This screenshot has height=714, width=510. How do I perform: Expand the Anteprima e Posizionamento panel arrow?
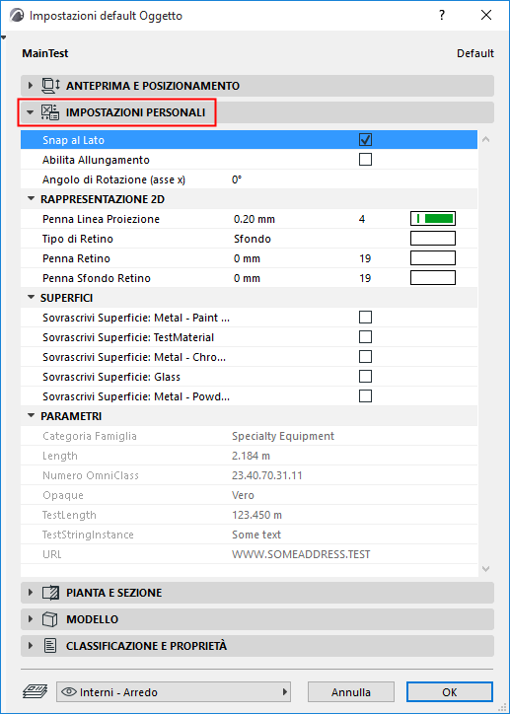click(x=31, y=86)
